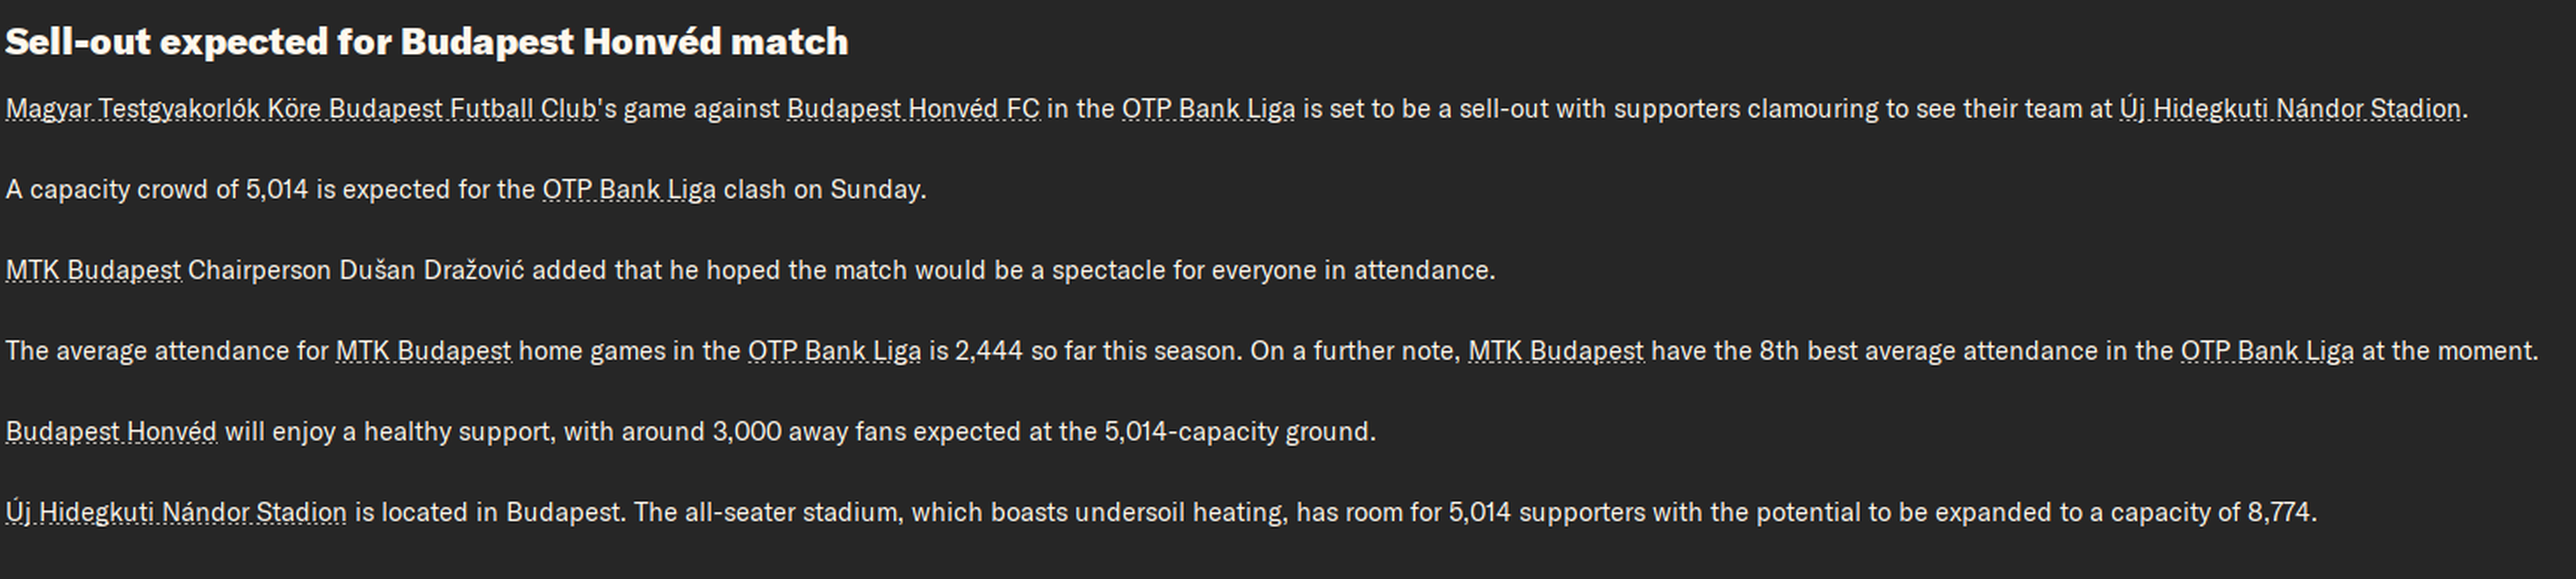Click Budapest Honvéd link before 'will enjoy'
Image resolution: width=2576 pixels, height=579 pixels.
[x=111, y=432]
